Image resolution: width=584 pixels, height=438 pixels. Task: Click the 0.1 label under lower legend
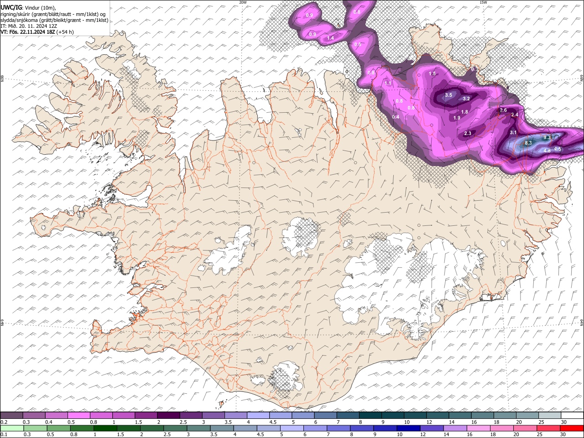[x=4, y=434]
